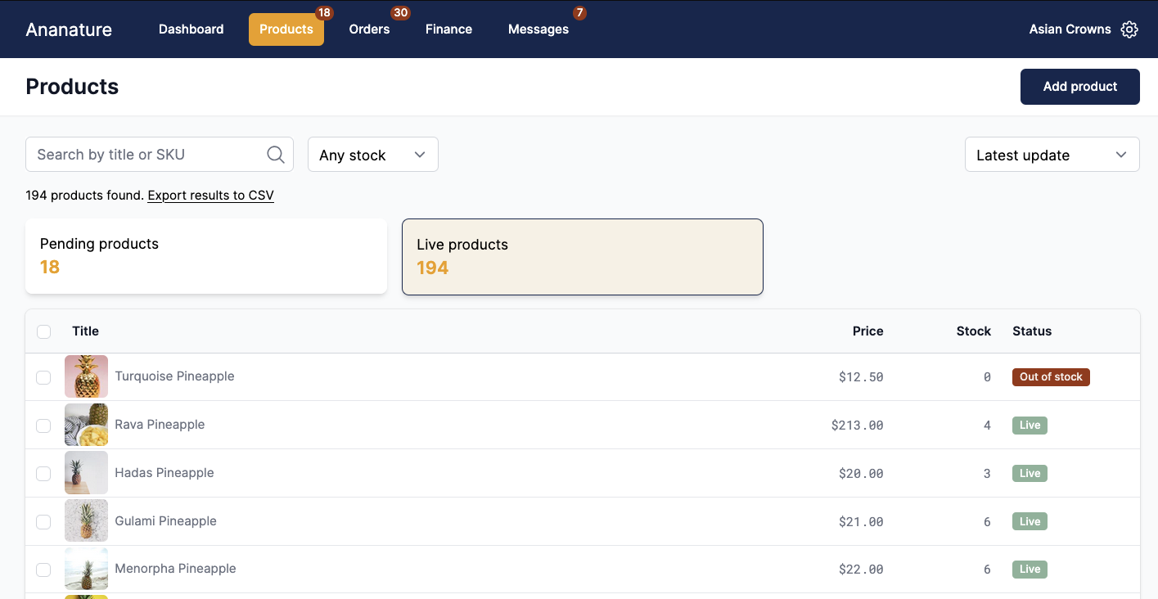Tick the Menorpha Pineapple row checkbox
The width and height of the screenshot is (1158, 599).
click(44, 570)
